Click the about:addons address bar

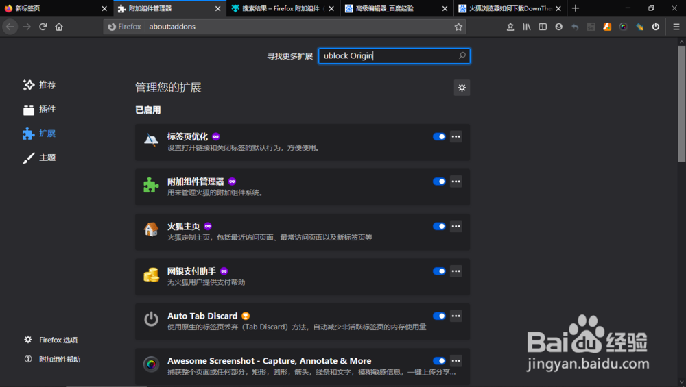tap(285, 27)
